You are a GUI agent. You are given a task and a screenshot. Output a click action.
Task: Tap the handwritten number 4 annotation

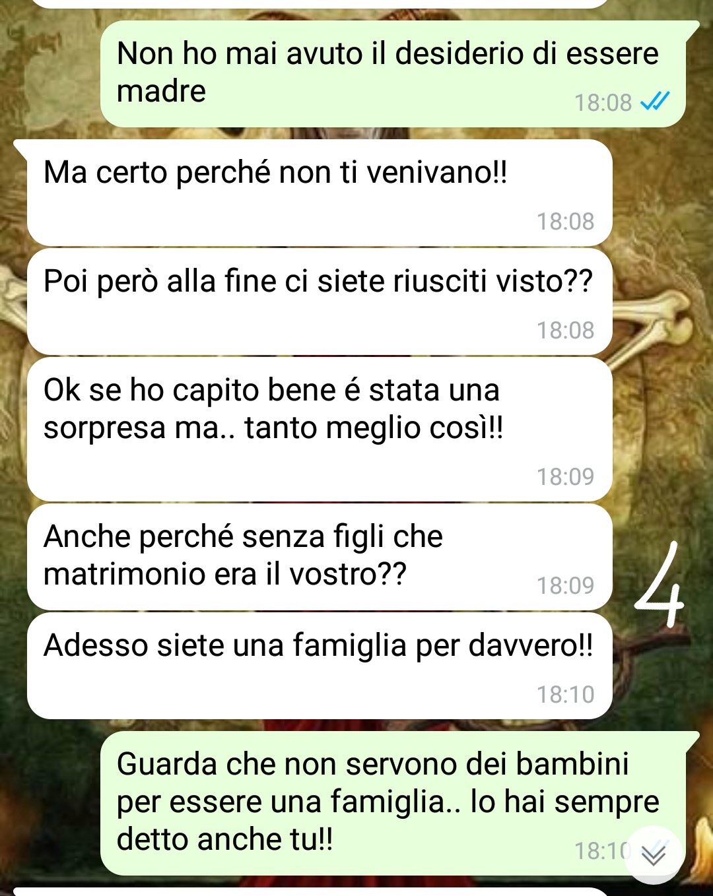point(659,585)
